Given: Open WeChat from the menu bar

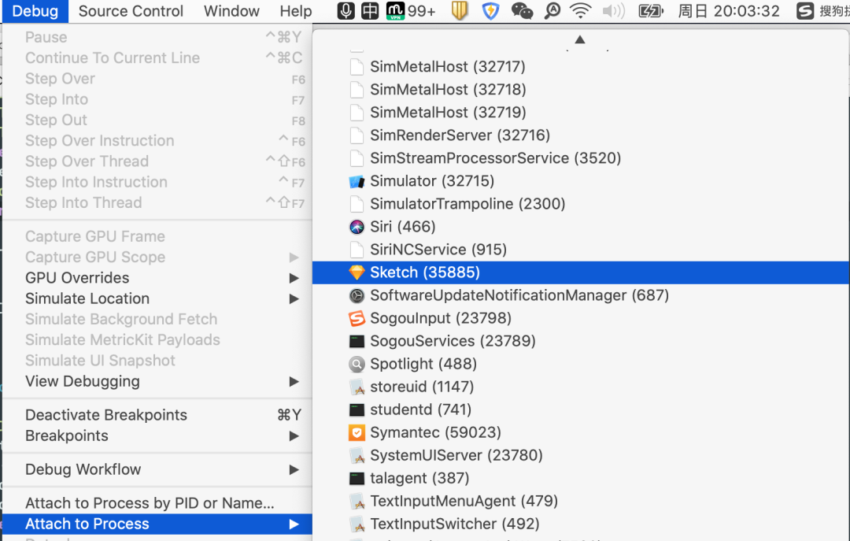Looking at the screenshot, I should coord(522,11).
